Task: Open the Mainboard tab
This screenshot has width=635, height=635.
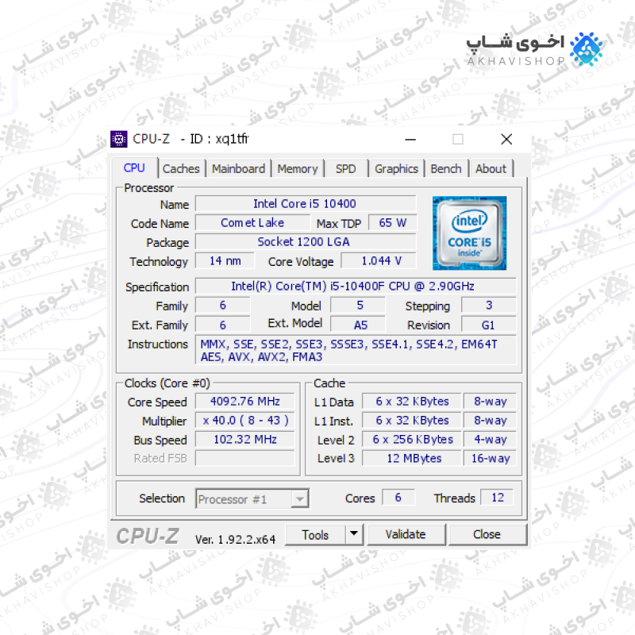Action: click(x=239, y=169)
